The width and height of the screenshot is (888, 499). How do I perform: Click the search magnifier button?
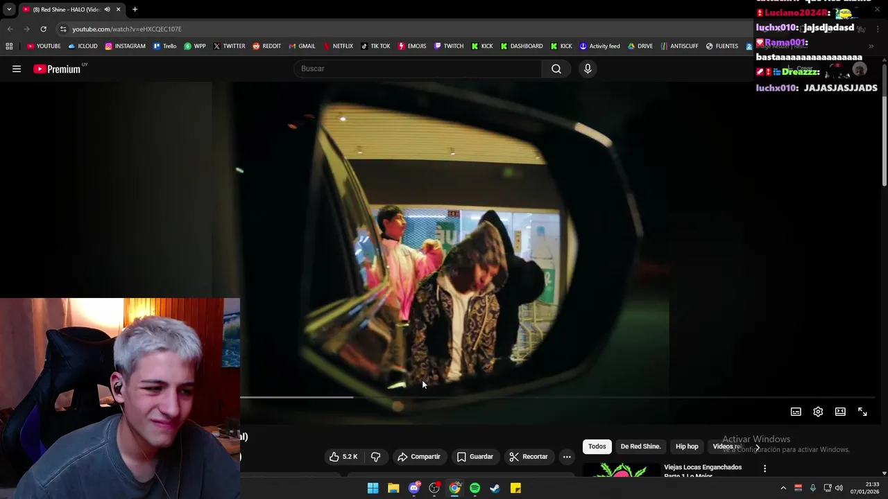[556, 69]
